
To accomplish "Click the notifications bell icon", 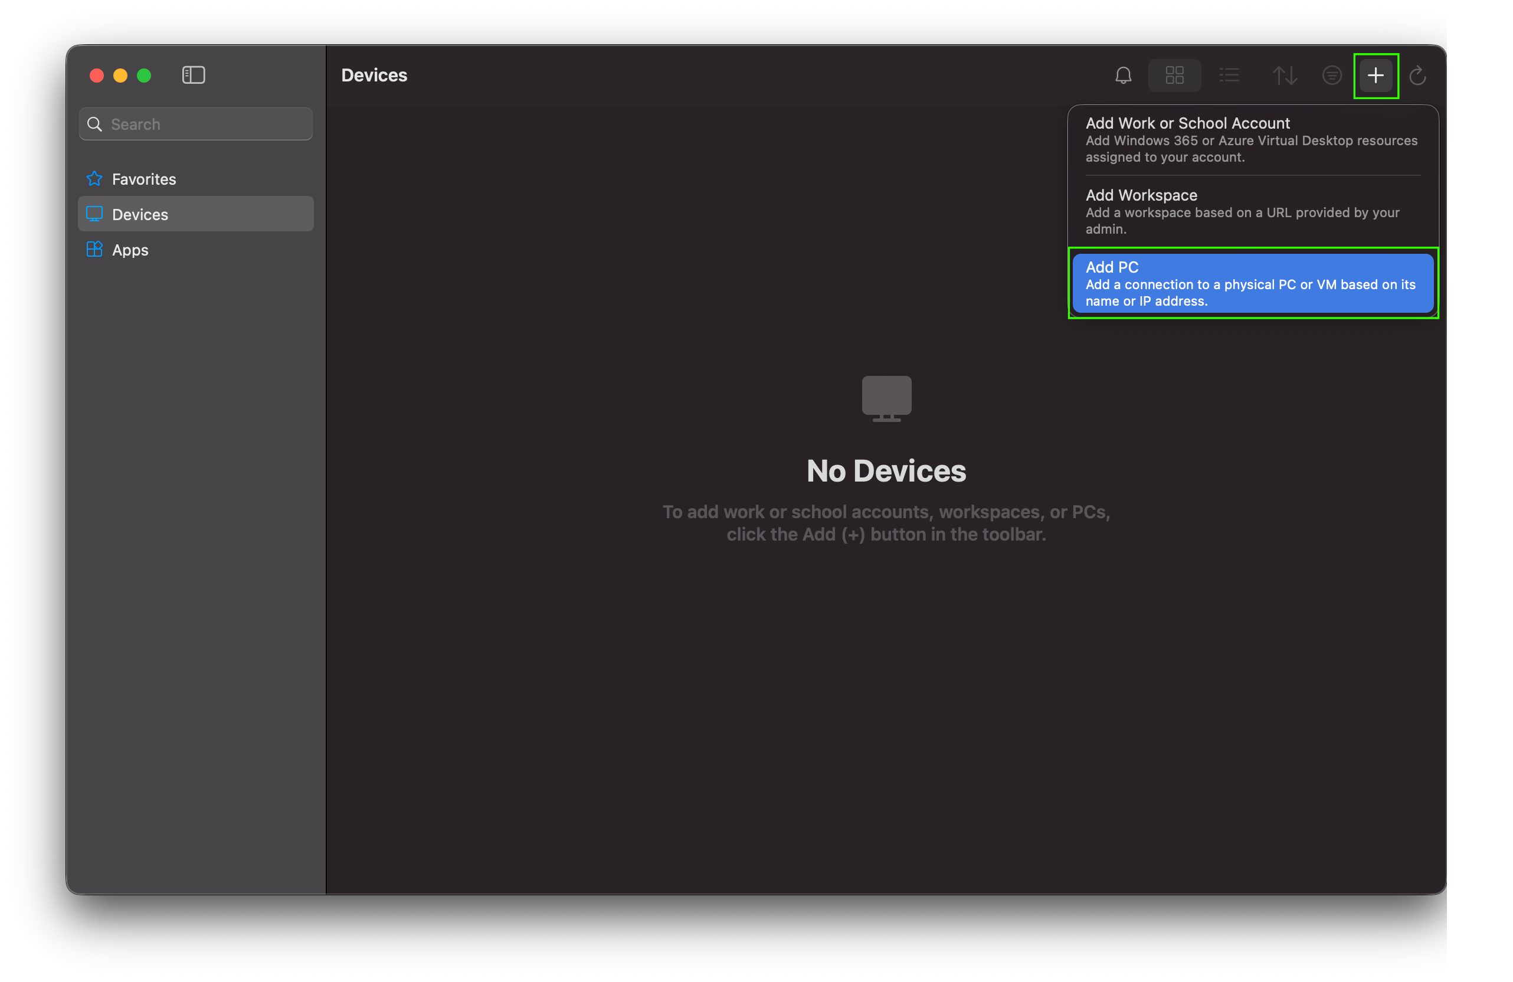I will 1124,76.
